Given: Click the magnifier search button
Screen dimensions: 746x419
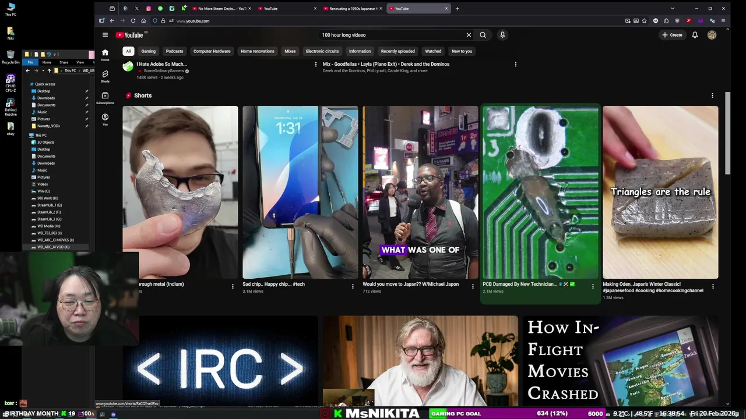Looking at the screenshot, I should coord(483,35).
